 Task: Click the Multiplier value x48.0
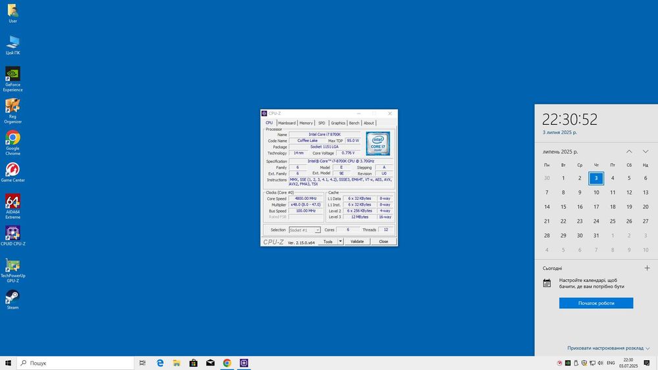click(x=305, y=205)
